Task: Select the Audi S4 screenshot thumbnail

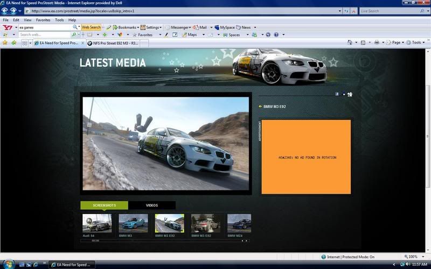Action: pyautogui.click(x=97, y=223)
